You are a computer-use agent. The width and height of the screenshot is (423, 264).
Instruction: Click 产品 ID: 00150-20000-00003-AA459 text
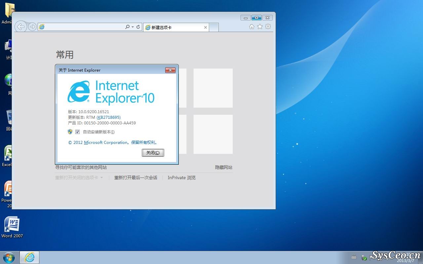102,123
